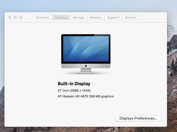The height and width of the screenshot is (132, 177).
Task: Click the iMac display image
Action: pyautogui.click(x=86, y=54)
